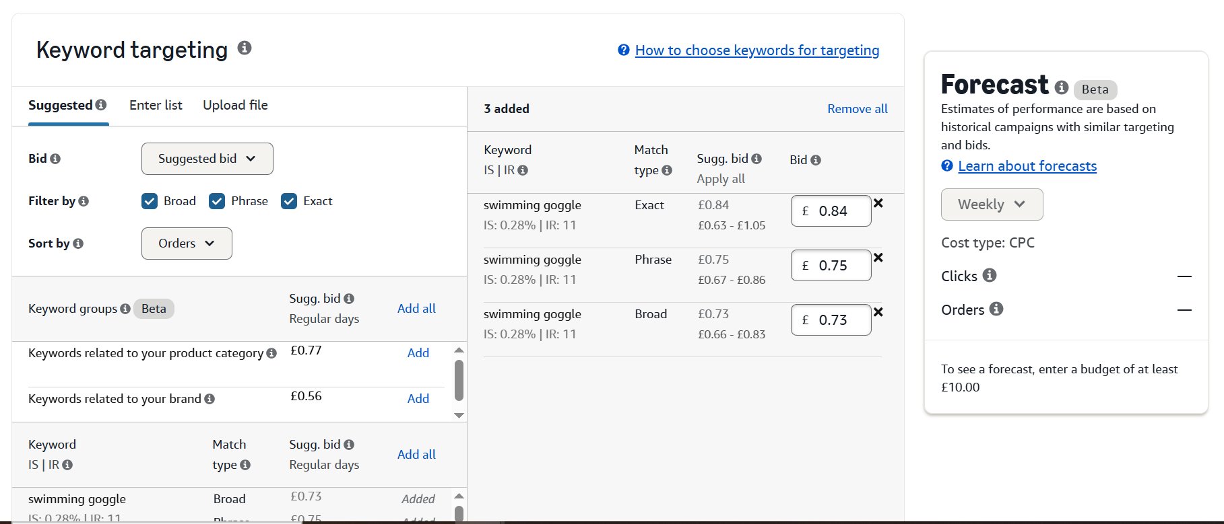Screen dimensions: 1224x524
Task: Click info icon beside Sort by
Action: tap(78, 244)
